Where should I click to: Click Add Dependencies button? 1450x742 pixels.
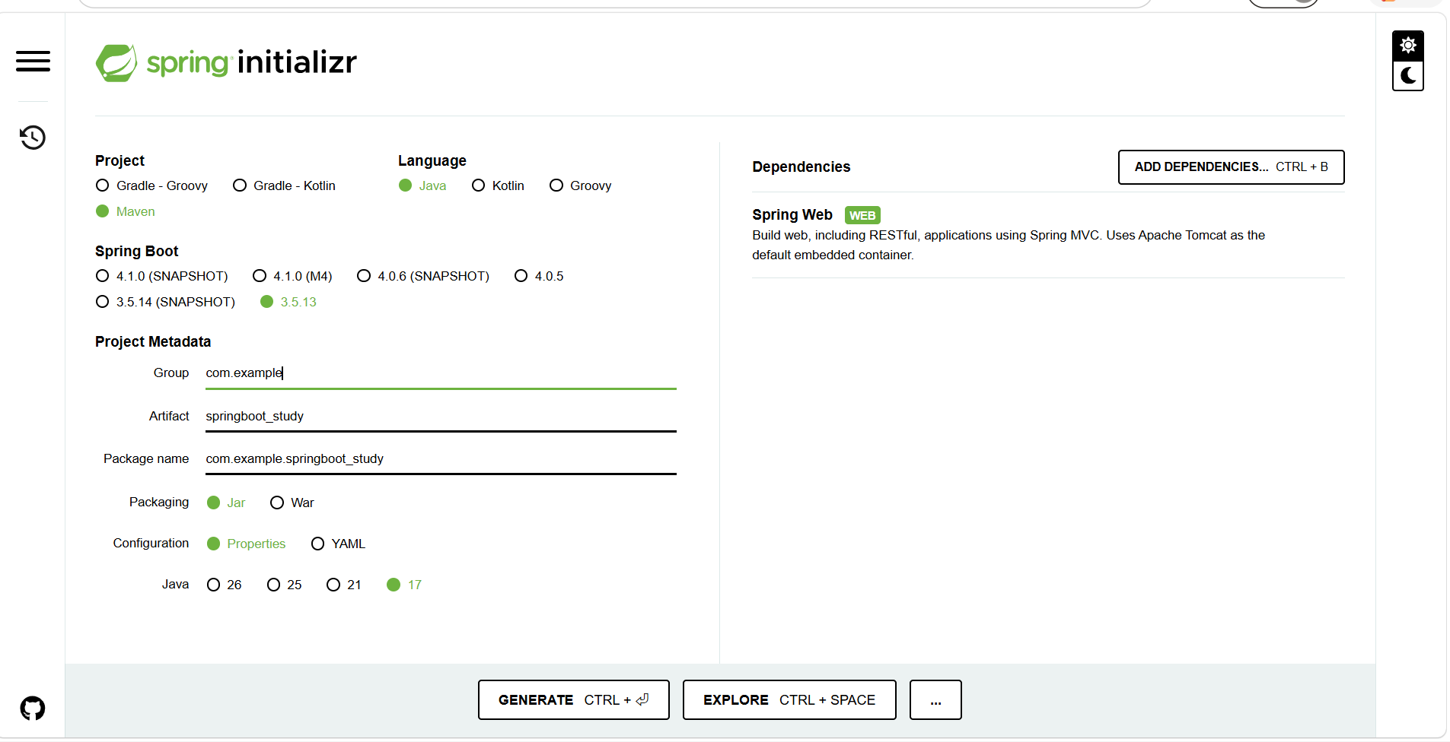pos(1231,167)
